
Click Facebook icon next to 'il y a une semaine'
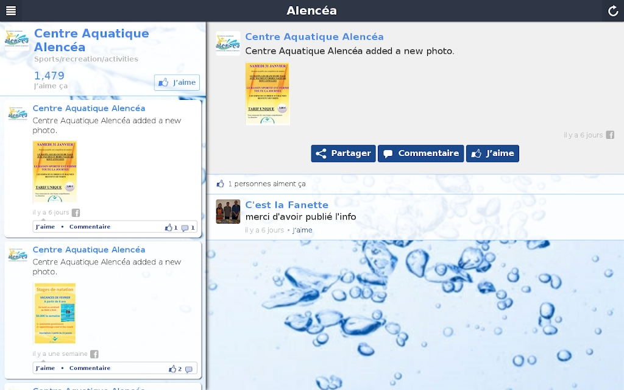[x=94, y=354]
